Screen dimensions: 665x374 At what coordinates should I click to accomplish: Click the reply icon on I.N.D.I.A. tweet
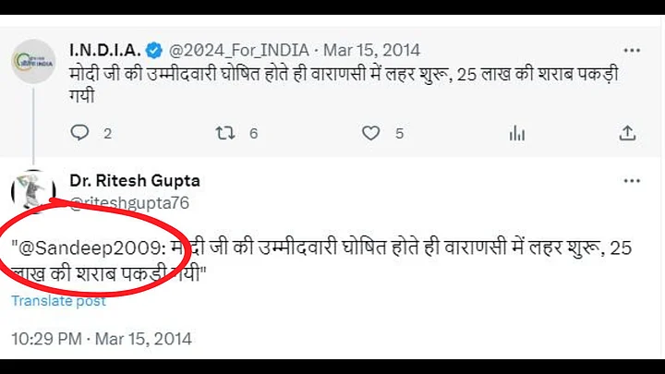pyautogui.click(x=81, y=133)
